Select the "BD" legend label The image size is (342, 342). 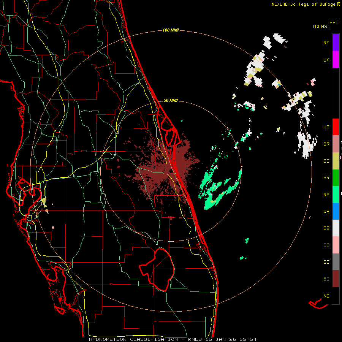[x=326, y=161]
